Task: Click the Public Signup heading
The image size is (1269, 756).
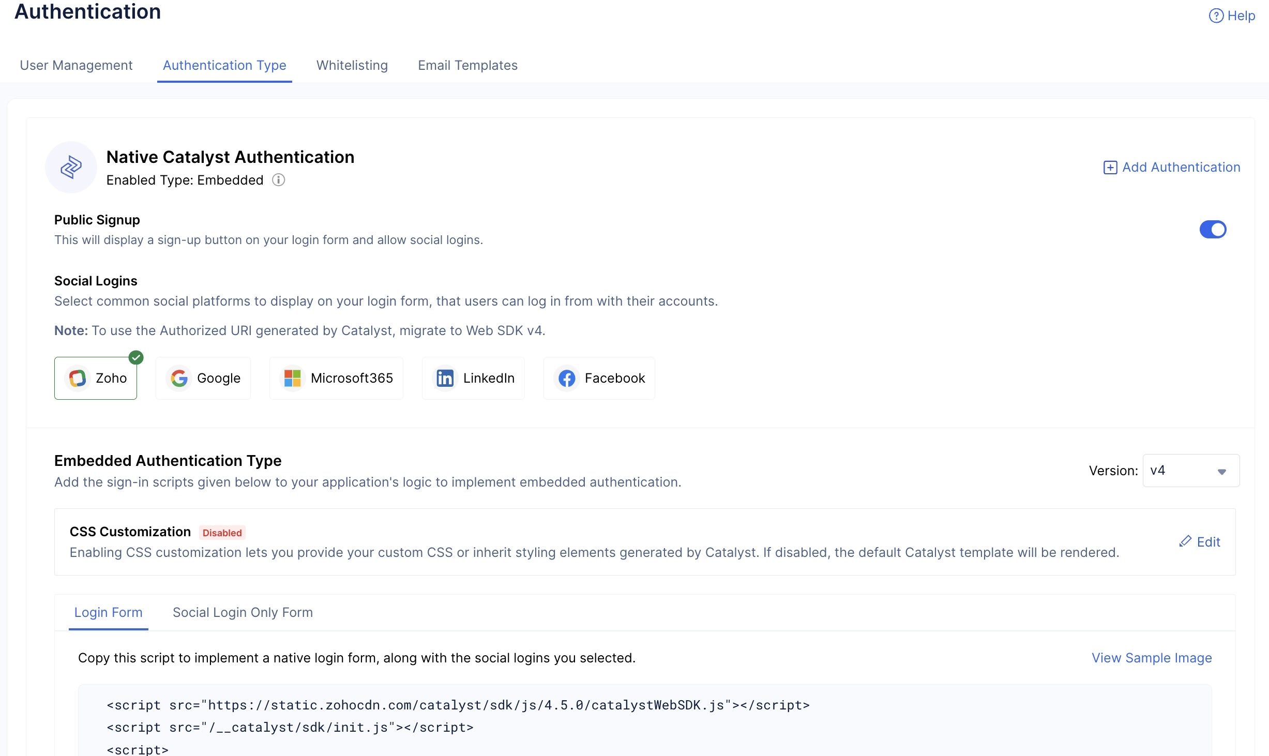Action: point(97,220)
